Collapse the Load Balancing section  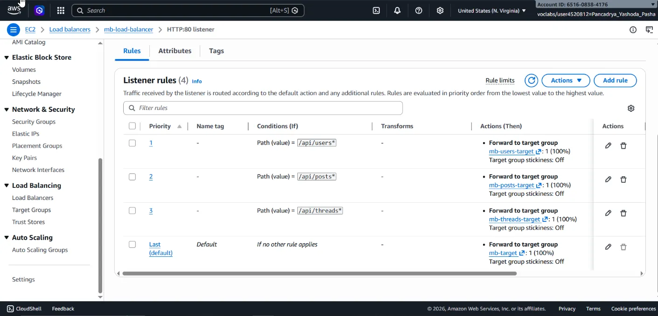(7, 185)
